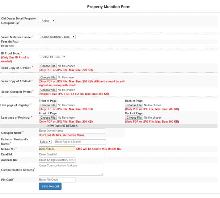
Task: Click the Save Record button
Action: click(50, 186)
